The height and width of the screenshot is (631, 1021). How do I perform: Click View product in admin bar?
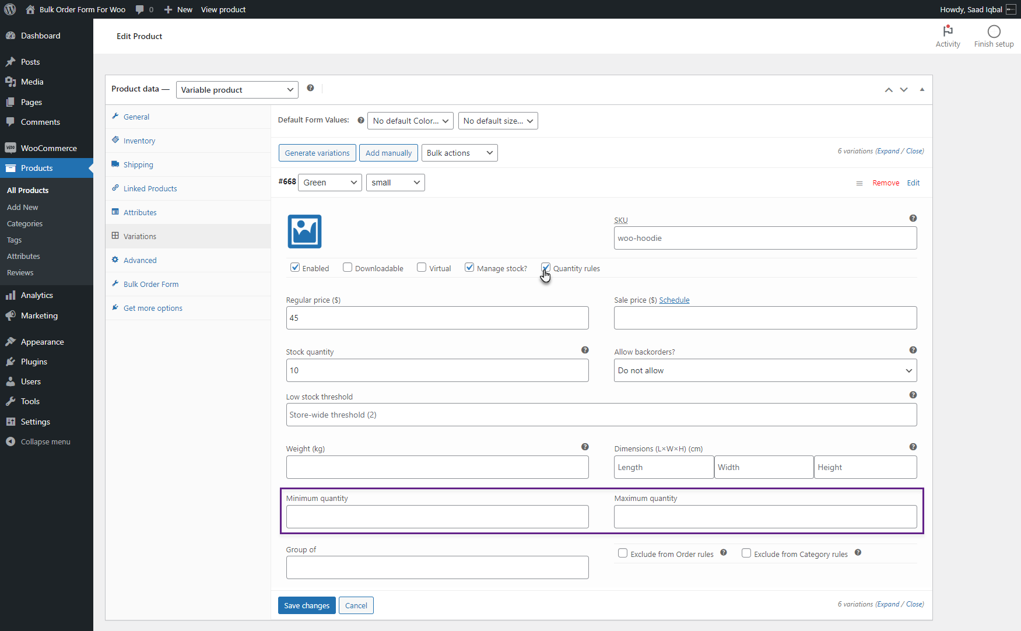click(223, 9)
